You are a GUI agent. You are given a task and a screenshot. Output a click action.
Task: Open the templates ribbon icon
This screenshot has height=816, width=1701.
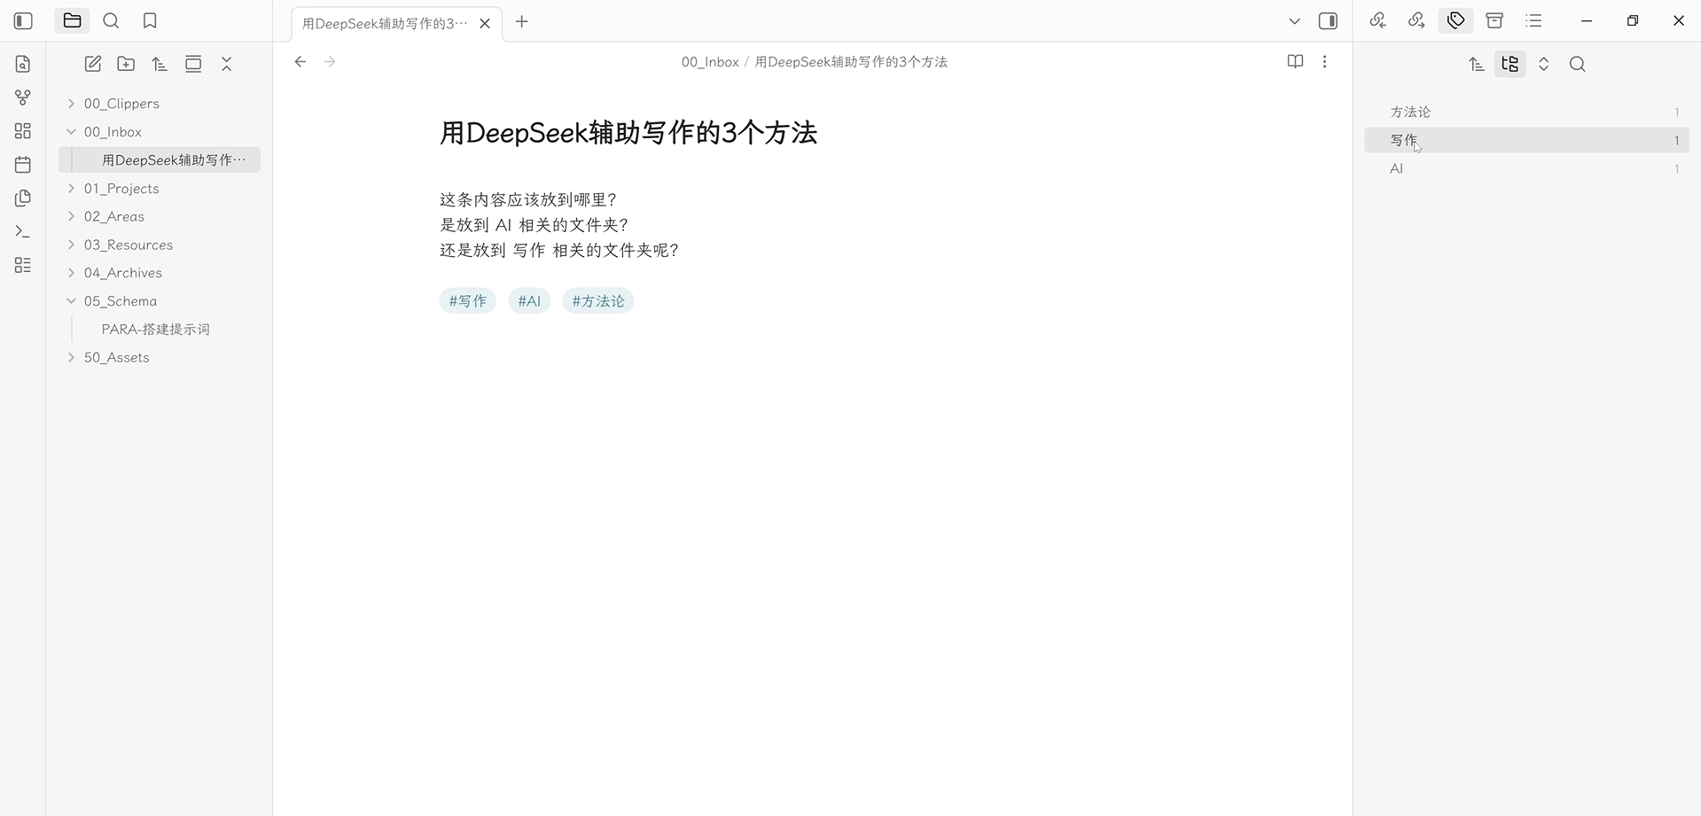[x=23, y=198]
